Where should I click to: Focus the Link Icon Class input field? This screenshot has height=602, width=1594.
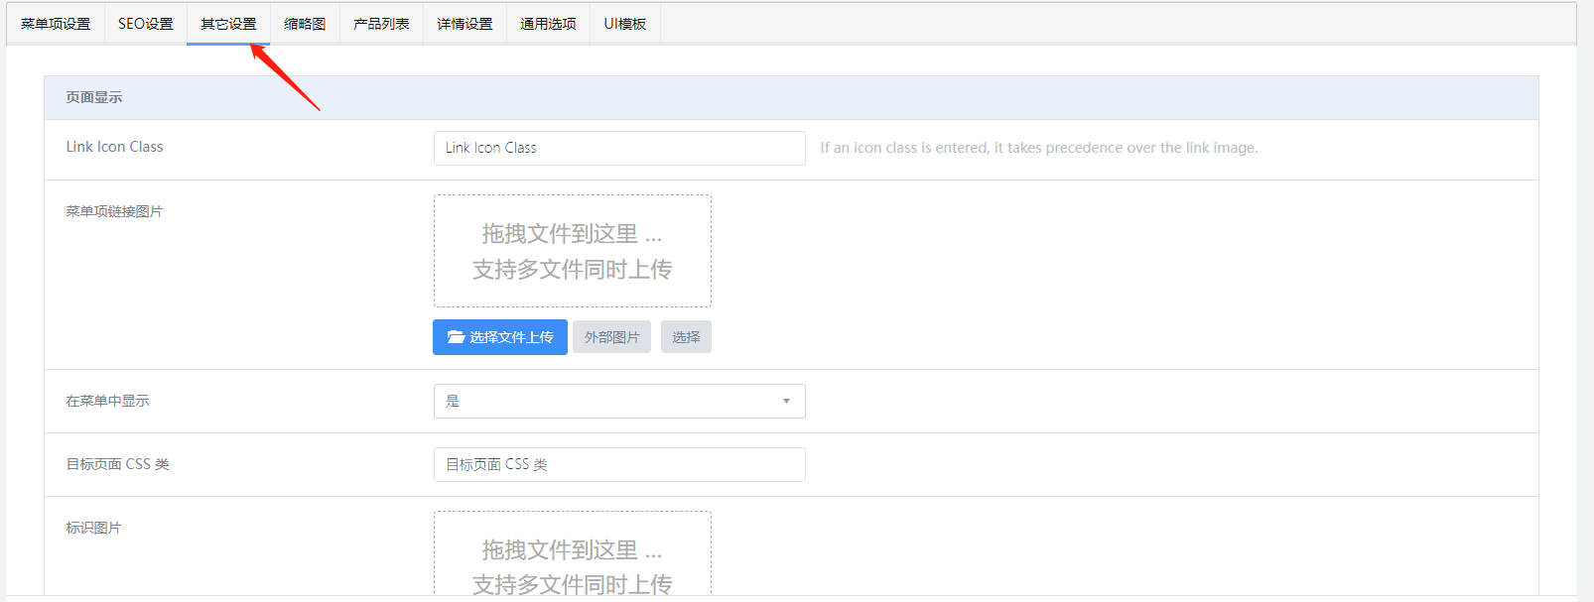(618, 148)
